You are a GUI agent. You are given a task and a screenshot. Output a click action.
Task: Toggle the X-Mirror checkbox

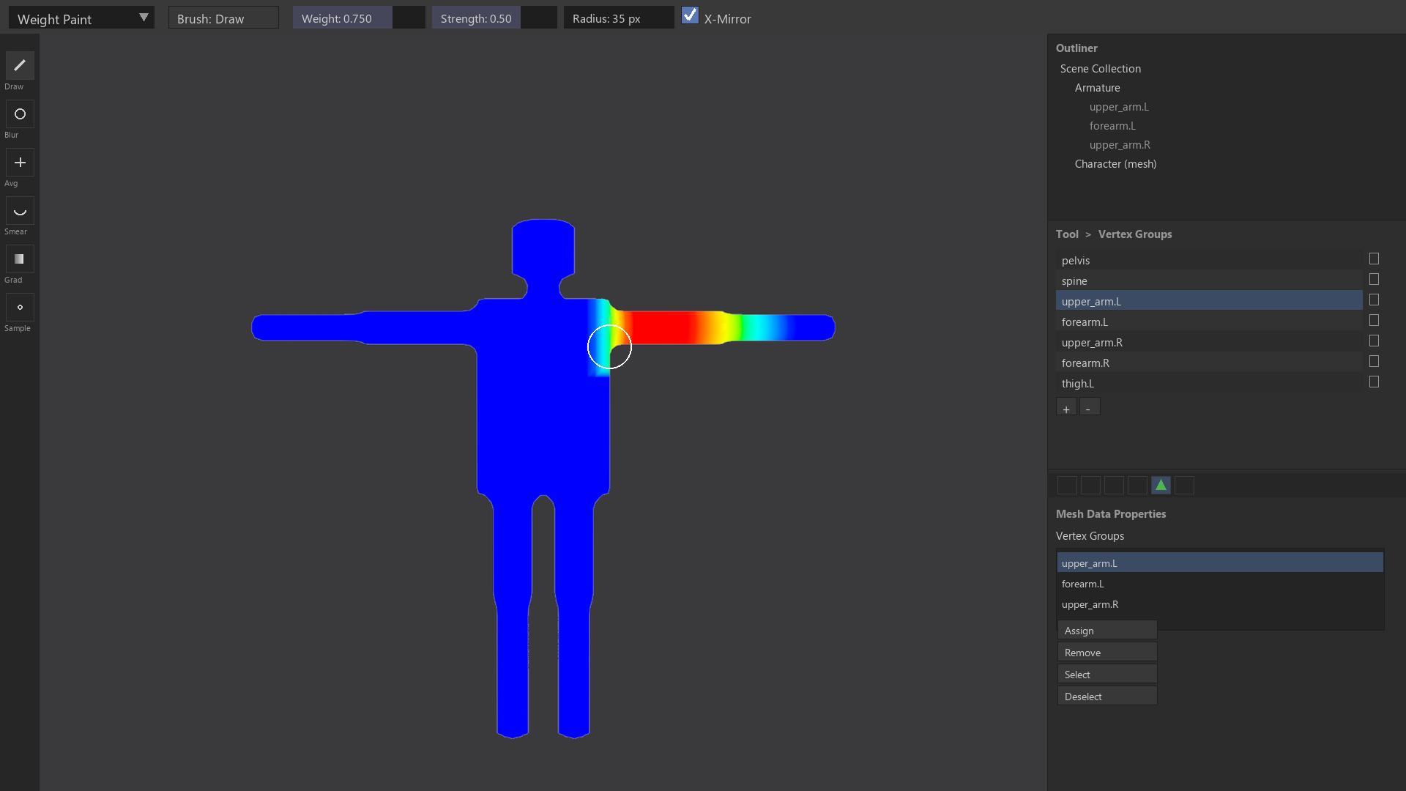690,15
